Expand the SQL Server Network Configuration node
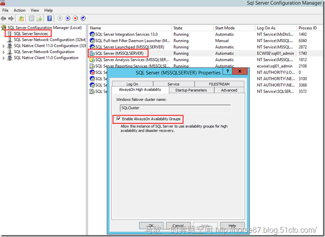The image size is (325, 237). [x=3, y=52]
